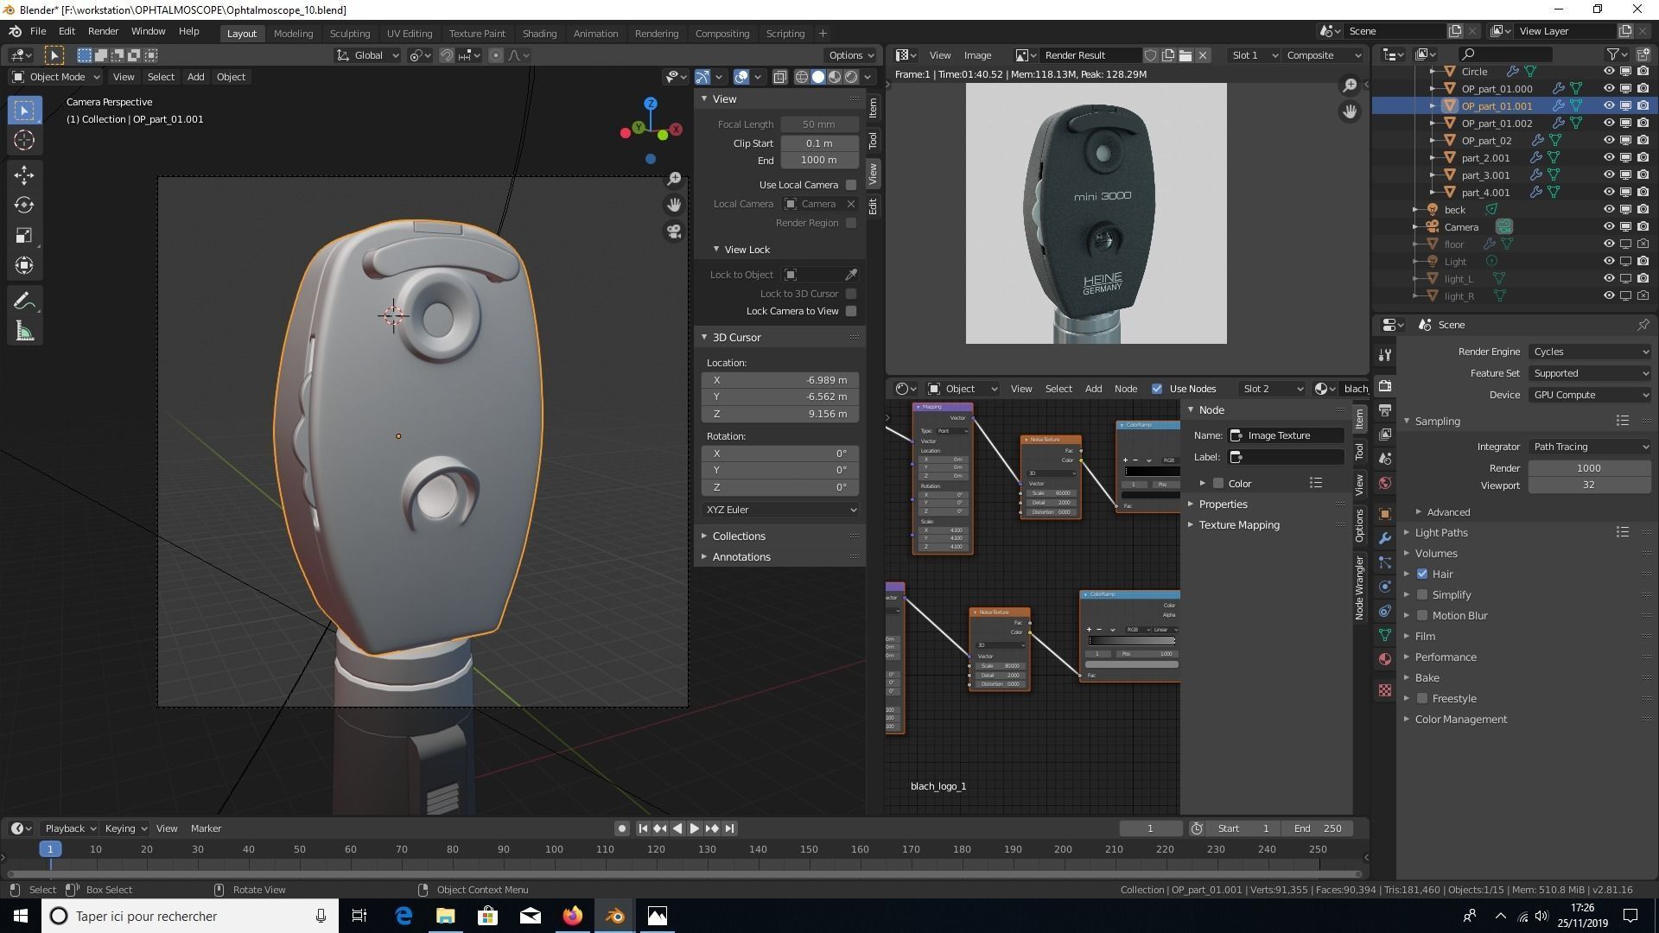
Task: Click the viewport pan hand icon
Action: [x=674, y=205]
